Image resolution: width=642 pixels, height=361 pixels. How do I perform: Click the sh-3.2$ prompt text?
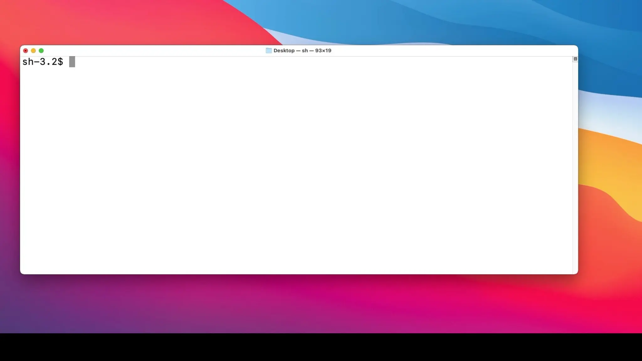(43, 62)
